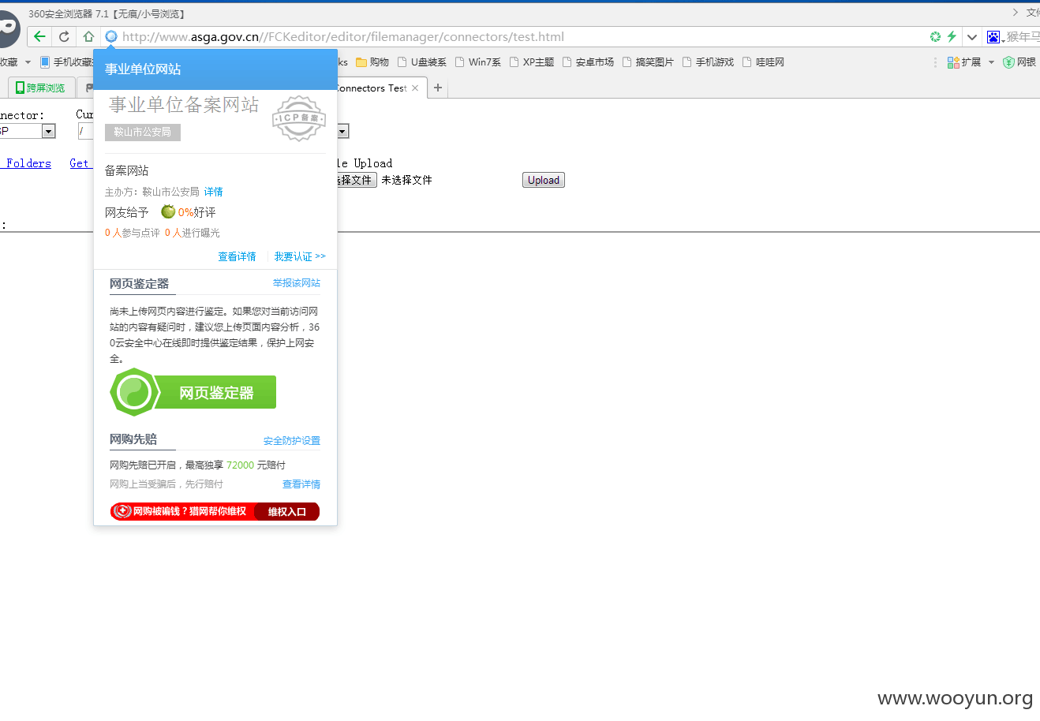Expand the arrow next to 扩展

(991, 62)
